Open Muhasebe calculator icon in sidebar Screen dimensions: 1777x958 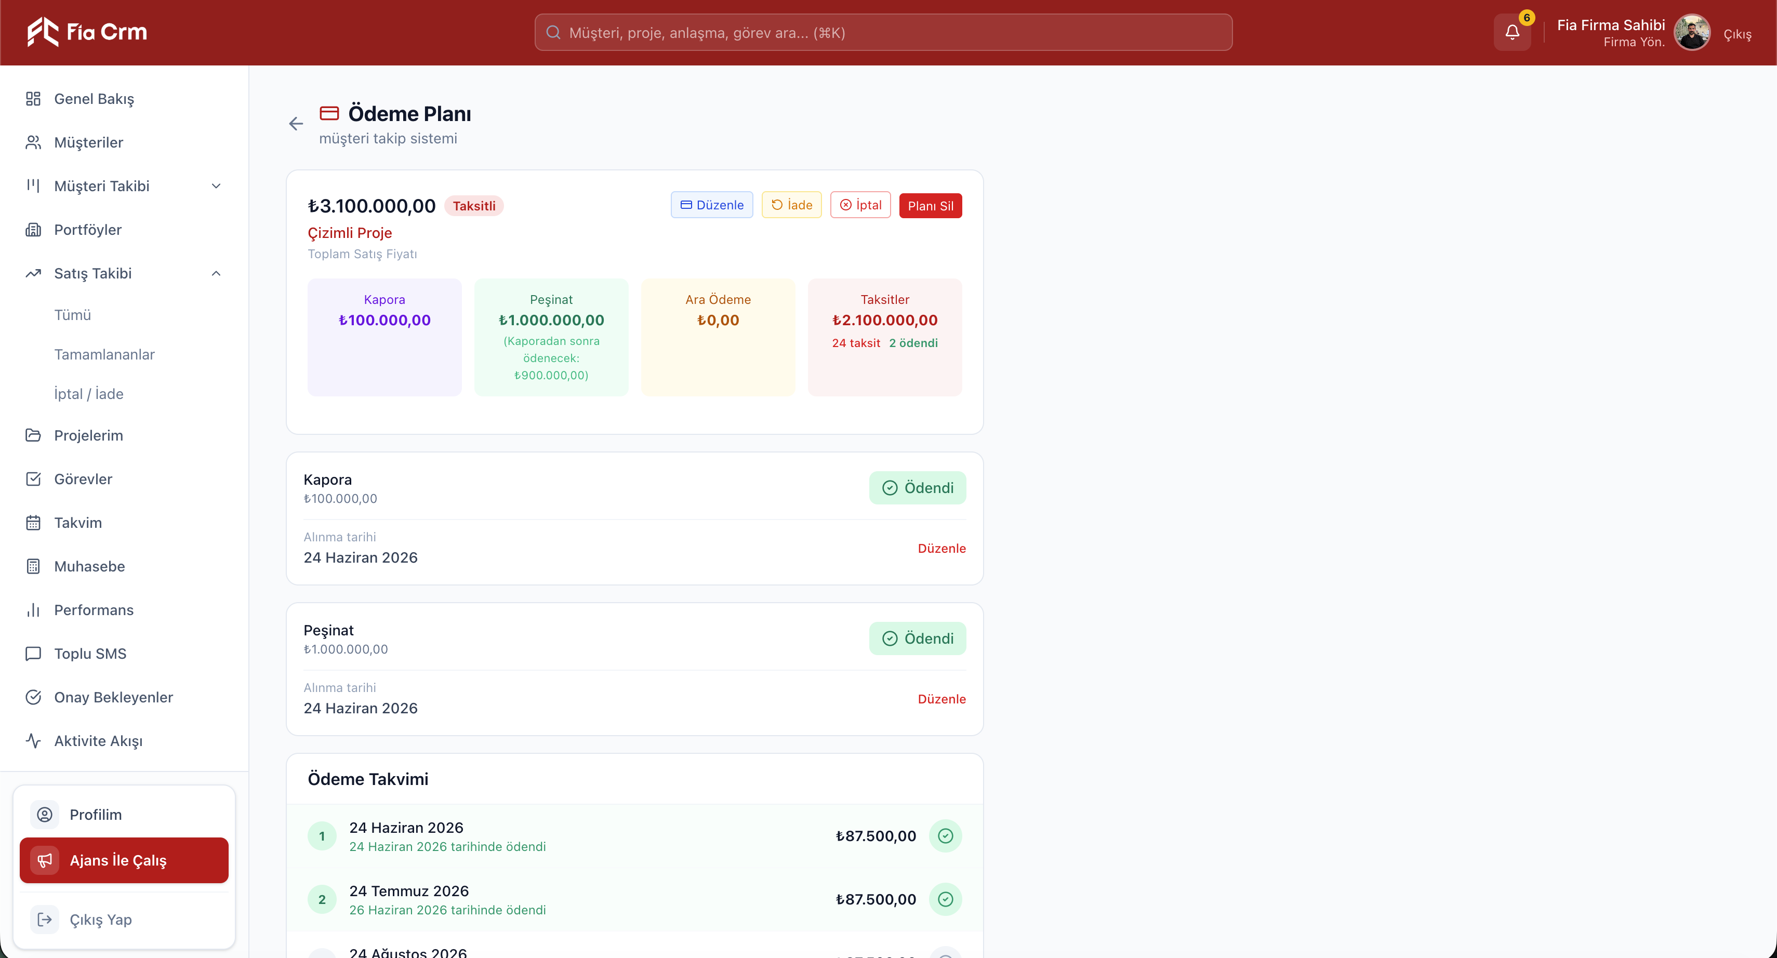click(33, 566)
